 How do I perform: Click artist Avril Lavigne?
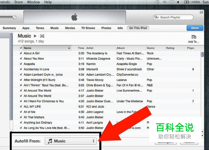(x=95, y=123)
